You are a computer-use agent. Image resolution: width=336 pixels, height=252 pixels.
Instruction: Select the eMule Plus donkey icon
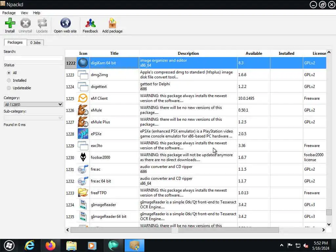pos(83,122)
